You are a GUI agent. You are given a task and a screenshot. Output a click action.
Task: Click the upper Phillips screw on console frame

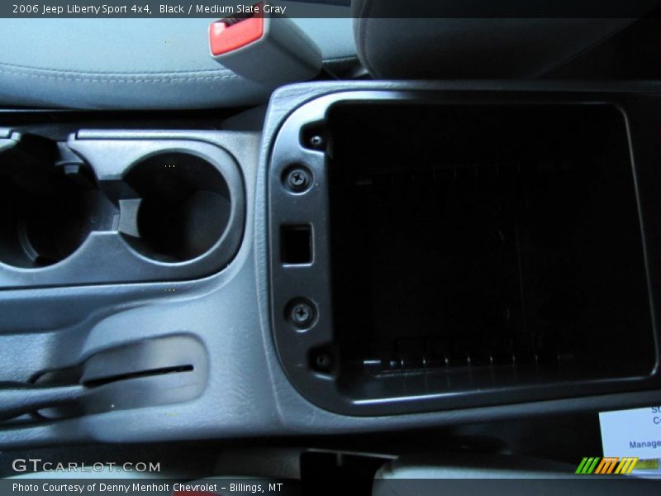pos(297,179)
